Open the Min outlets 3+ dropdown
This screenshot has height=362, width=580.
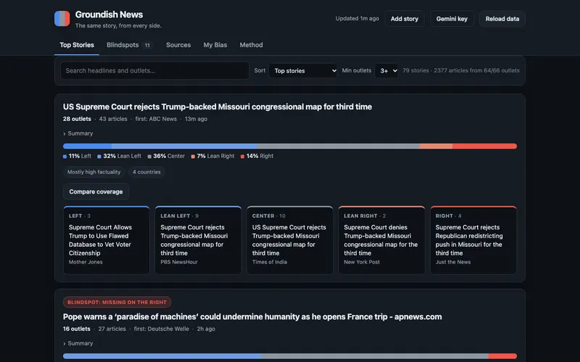(x=386, y=70)
